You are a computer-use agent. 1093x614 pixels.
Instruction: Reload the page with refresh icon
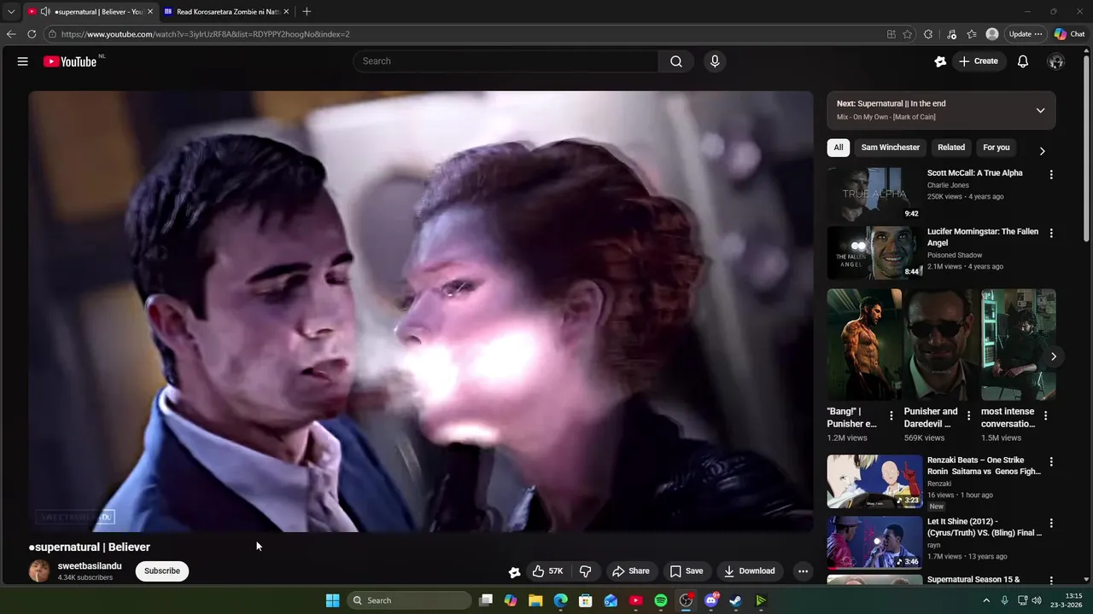(32, 34)
